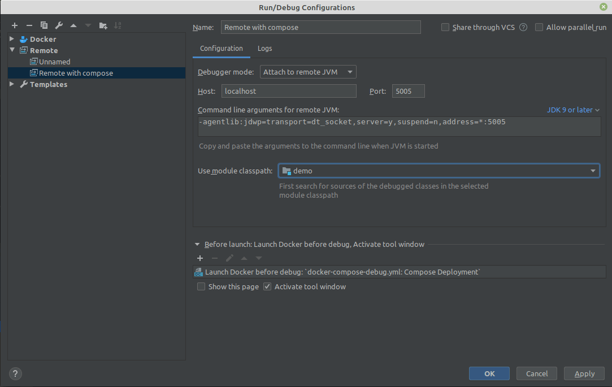Enable Allow parallel run
Image resolution: width=612 pixels, height=387 pixels.
(x=539, y=27)
